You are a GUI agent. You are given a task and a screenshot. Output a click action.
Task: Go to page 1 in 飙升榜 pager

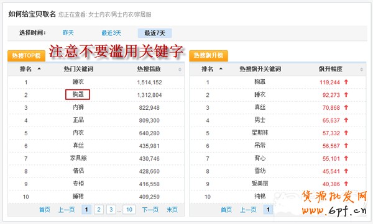(x=268, y=210)
